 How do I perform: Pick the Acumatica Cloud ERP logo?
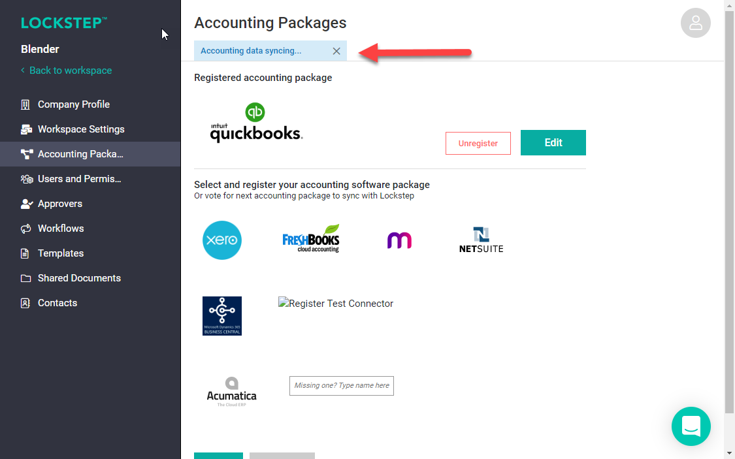pyautogui.click(x=231, y=391)
